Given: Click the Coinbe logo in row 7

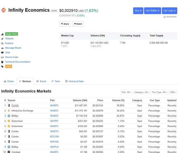Looking at the screenshot, I should (x=9, y=137).
